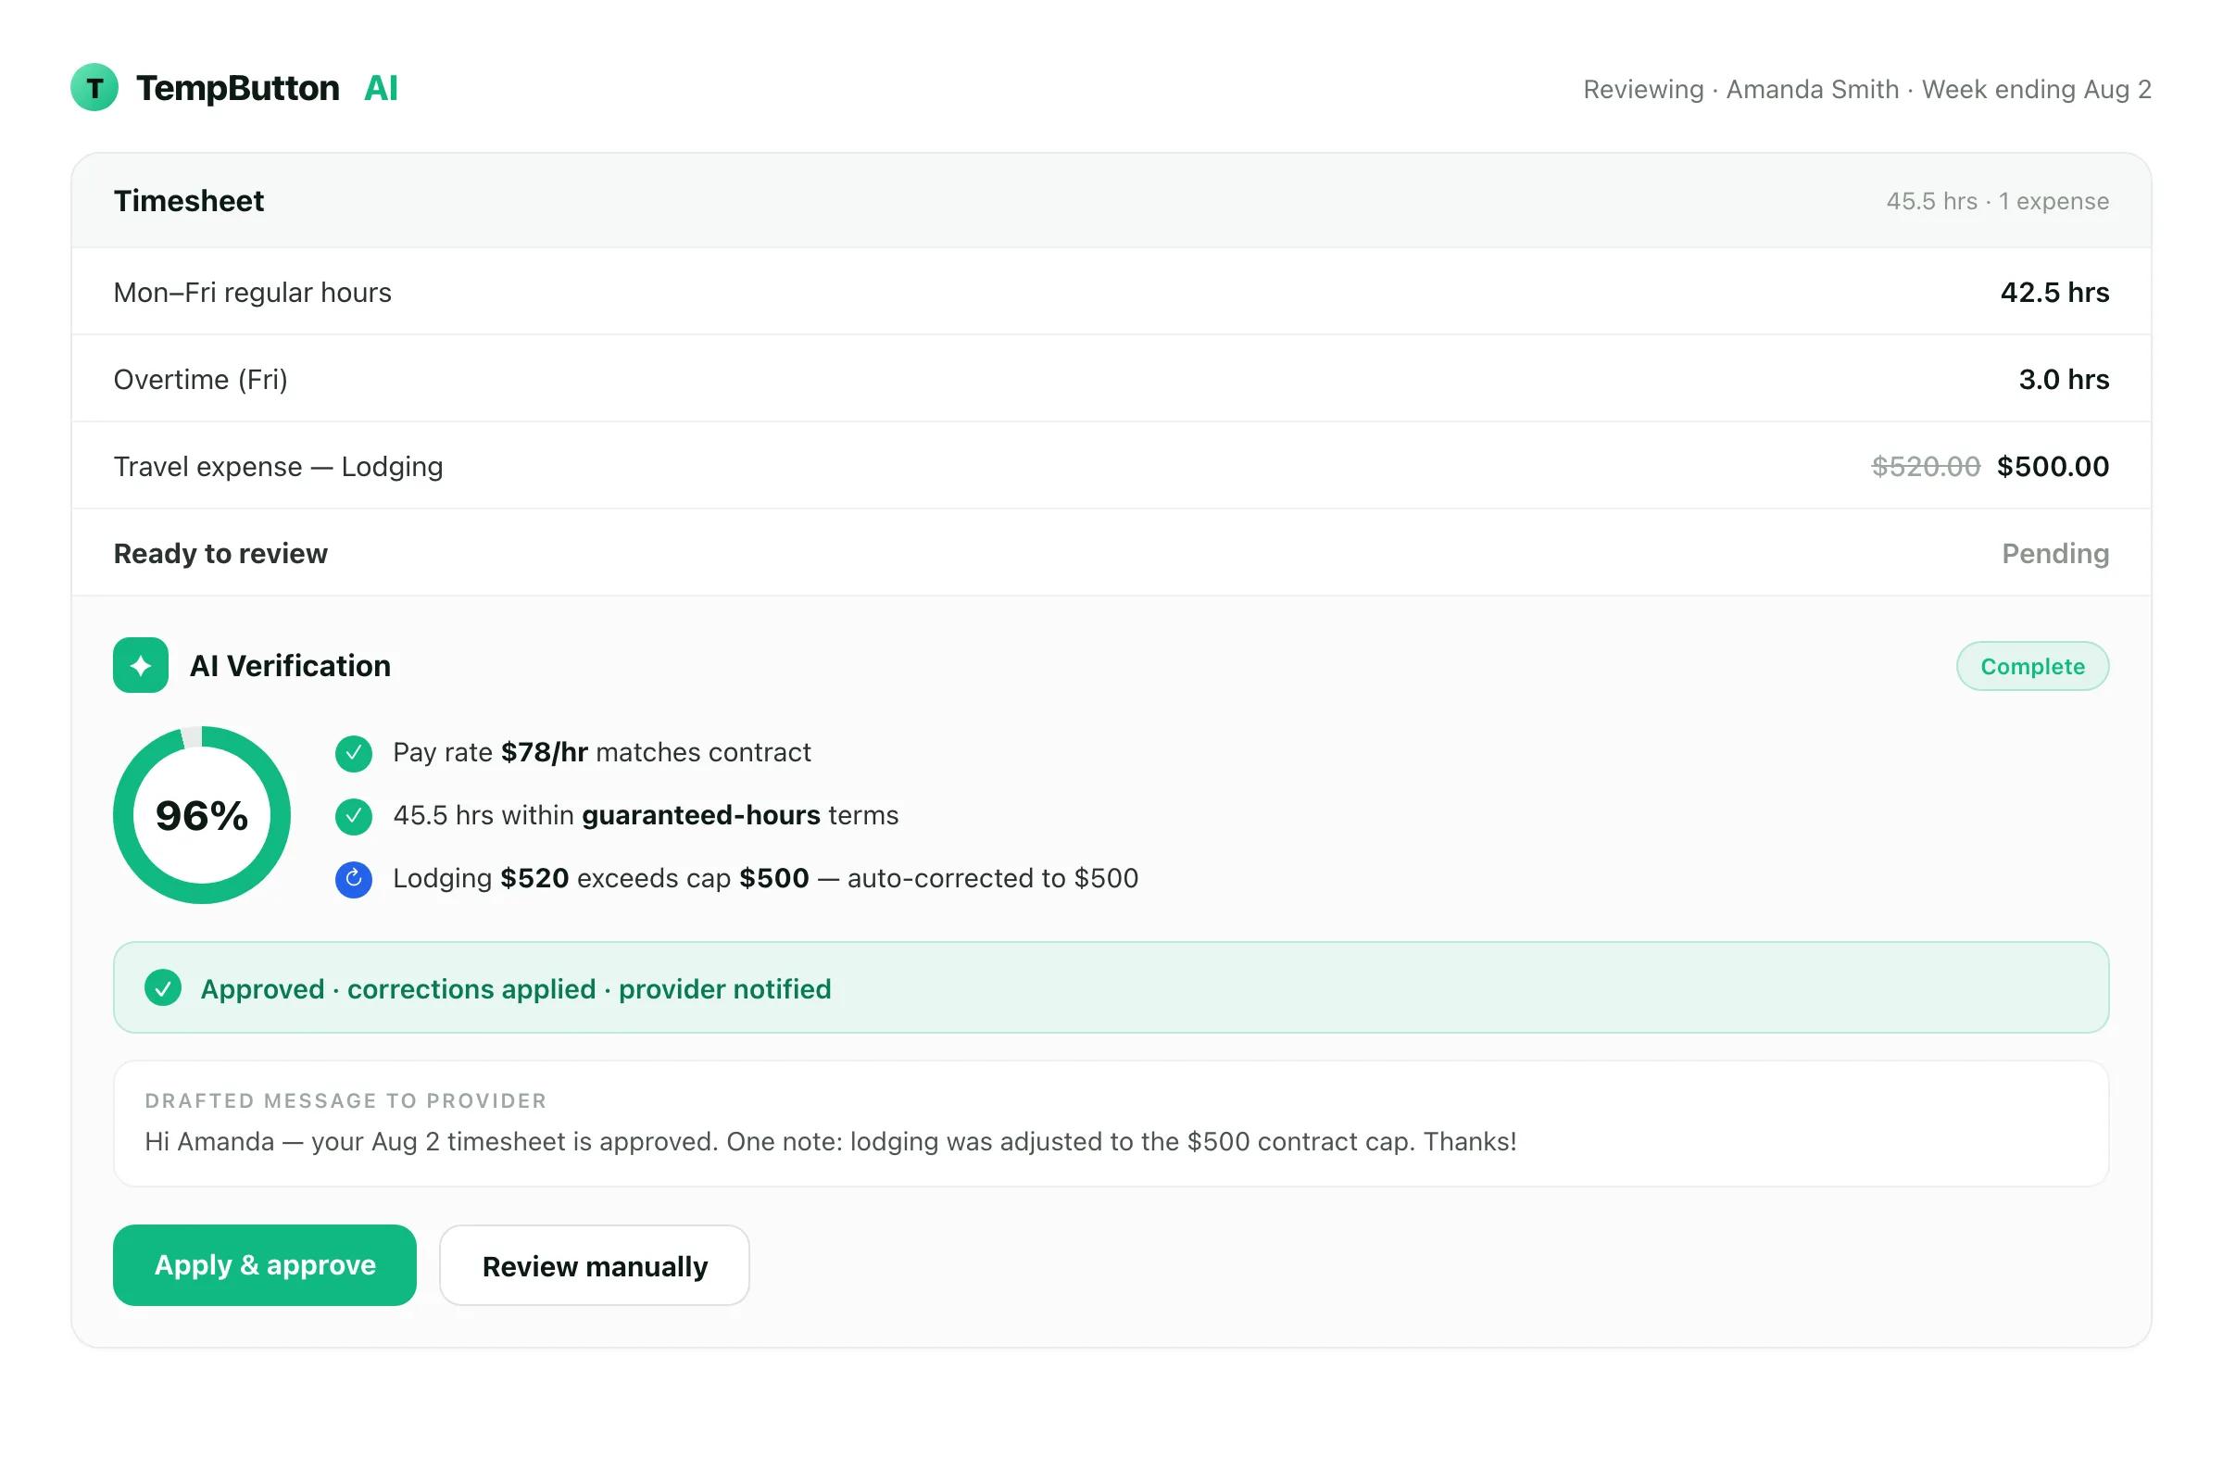
Task: Click the Approved corrections applied banner text
Action: click(516, 988)
